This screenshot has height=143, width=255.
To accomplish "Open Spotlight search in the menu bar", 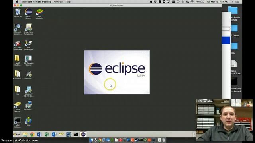I will [x=232, y=2].
